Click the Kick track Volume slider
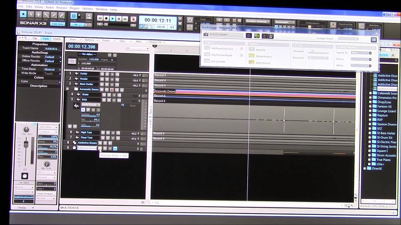The width and height of the screenshot is (401, 225). tap(91, 115)
